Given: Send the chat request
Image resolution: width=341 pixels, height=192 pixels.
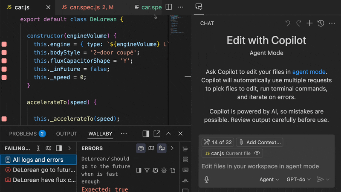Looking at the screenshot, I should 320,179.
